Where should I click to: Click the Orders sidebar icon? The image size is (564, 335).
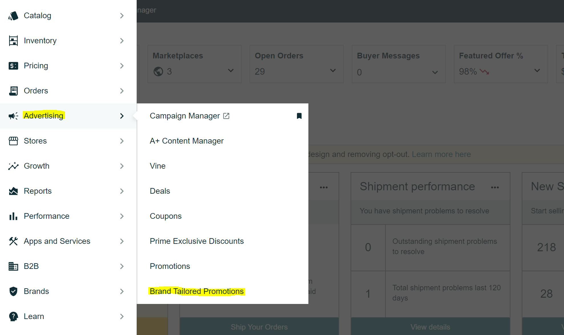(14, 91)
